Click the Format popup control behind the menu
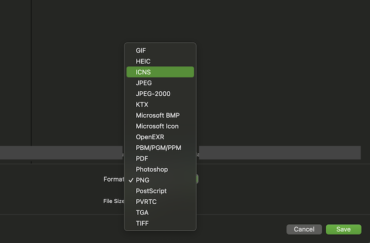The height and width of the screenshot is (243, 370). 197,179
